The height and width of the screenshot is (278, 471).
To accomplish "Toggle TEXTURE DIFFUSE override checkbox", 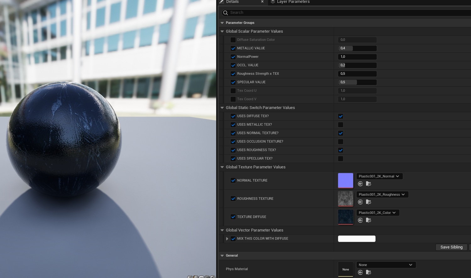I will tap(233, 217).
